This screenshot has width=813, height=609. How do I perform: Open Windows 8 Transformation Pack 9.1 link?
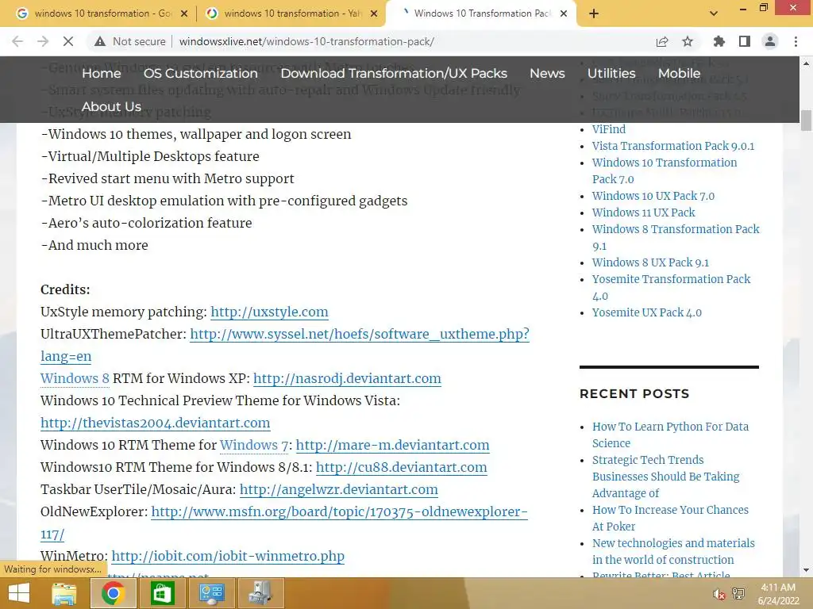[676, 238]
